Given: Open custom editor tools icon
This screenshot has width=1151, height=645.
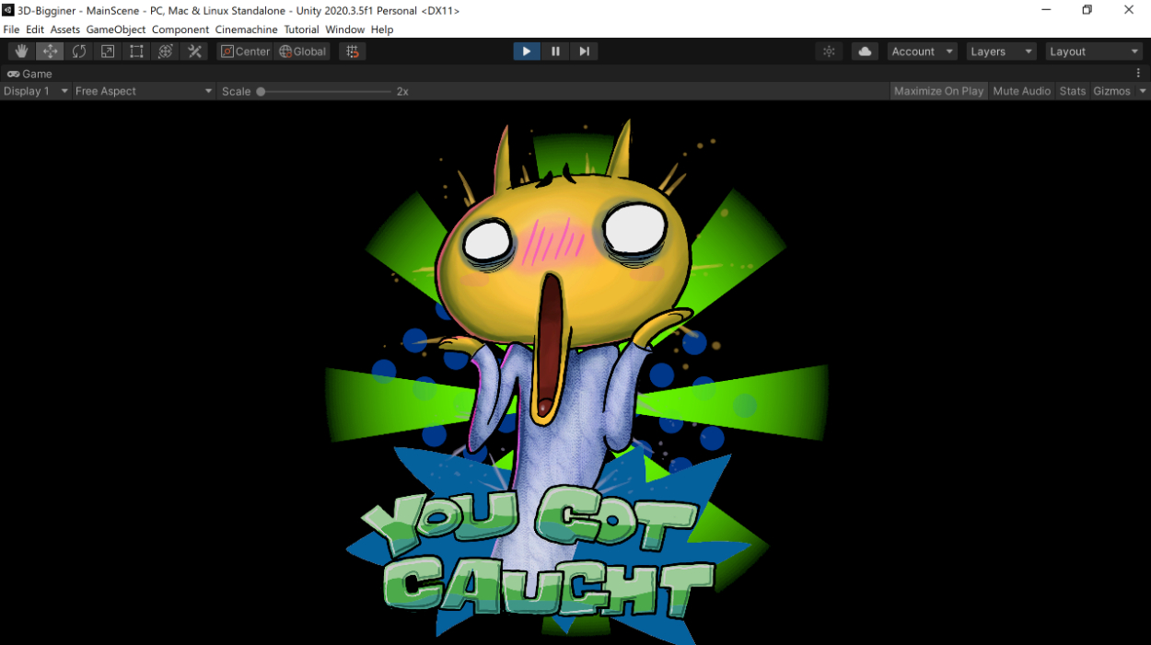Looking at the screenshot, I should pyautogui.click(x=194, y=52).
